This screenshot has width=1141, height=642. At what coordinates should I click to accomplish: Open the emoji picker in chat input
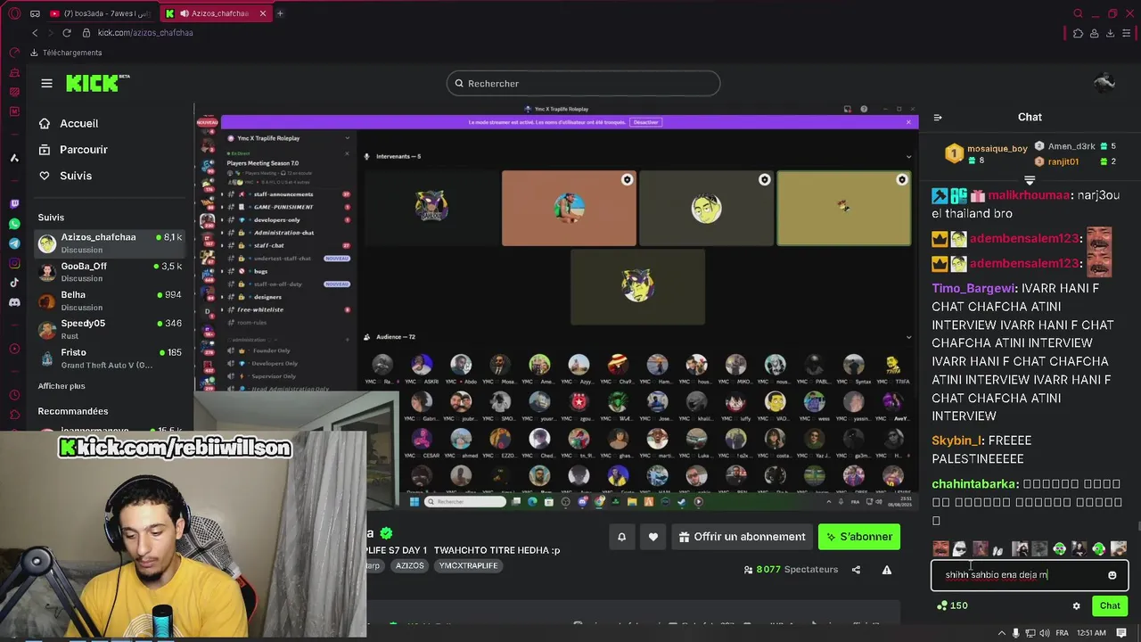coord(1112,575)
